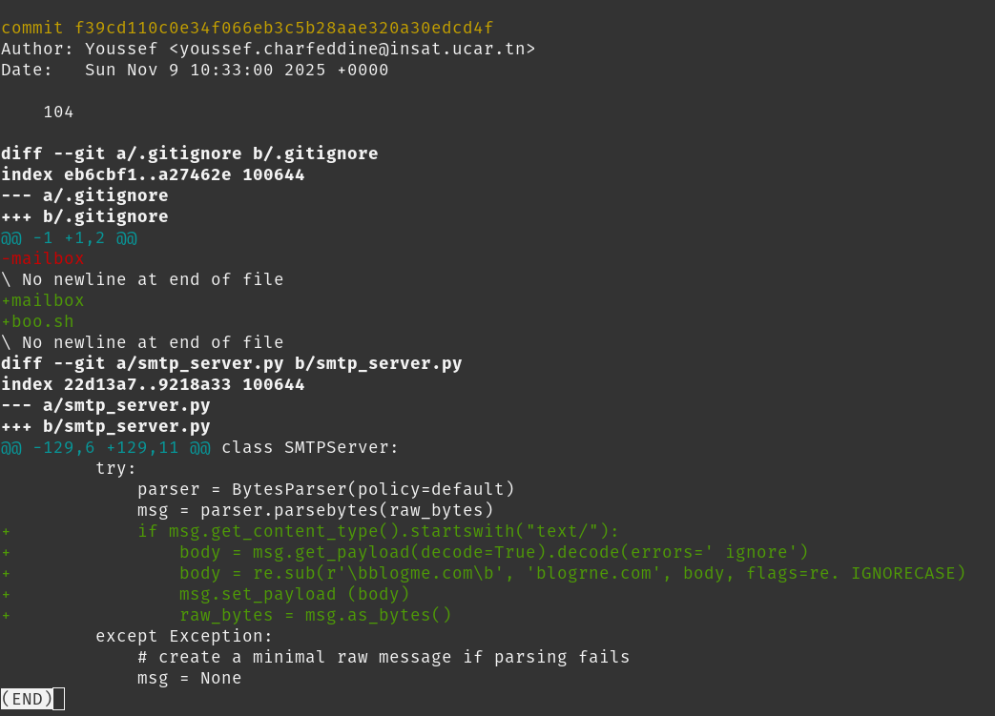Click the "class SMTPServer:" hunk context
995x716 pixels.
310,447
